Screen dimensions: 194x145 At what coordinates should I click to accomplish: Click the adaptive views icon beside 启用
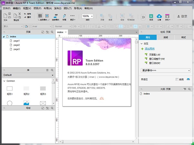[188, 79]
